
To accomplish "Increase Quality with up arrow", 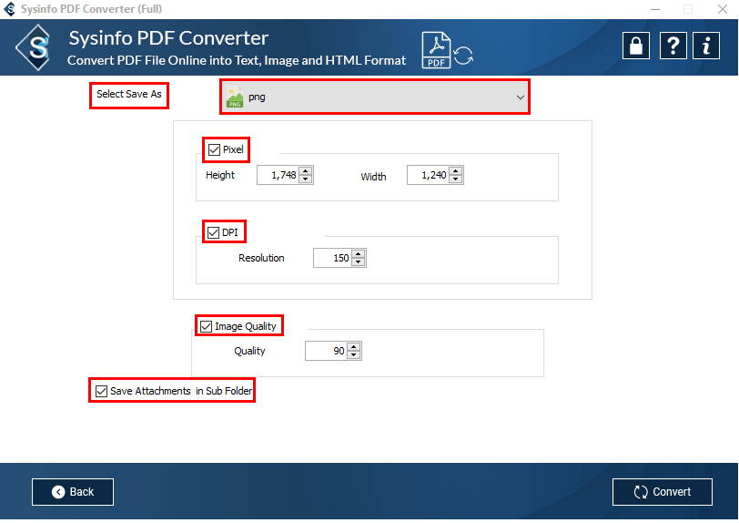I will pos(353,347).
